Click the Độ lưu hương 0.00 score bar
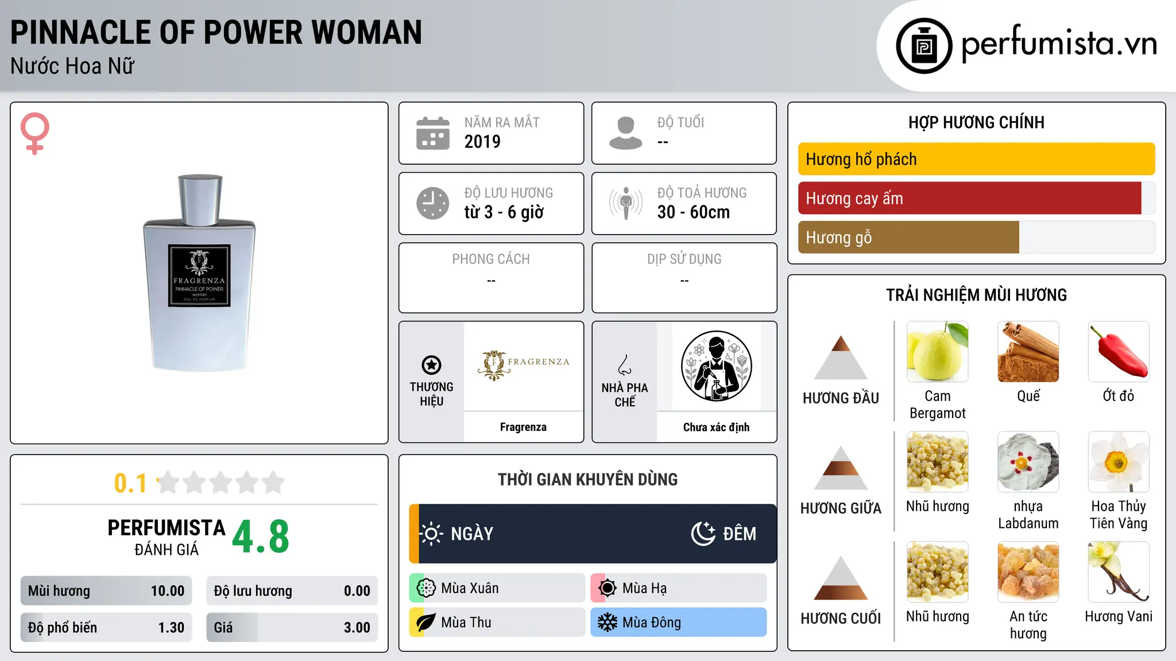The height and width of the screenshot is (661, 1176). (x=292, y=591)
